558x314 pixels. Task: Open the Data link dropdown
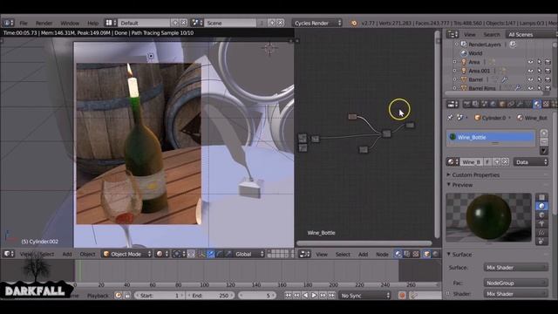click(531, 162)
